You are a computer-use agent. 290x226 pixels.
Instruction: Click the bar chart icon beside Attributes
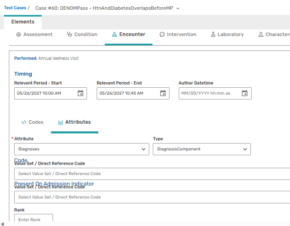pyautogui.click(x=61, y=122)
